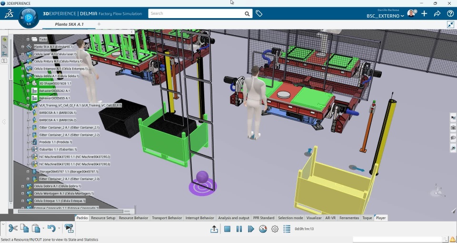This screenshot has height=243, width=457.
Task: Switch to Interrupt Behavior tab
Action: tap(200, 218)
